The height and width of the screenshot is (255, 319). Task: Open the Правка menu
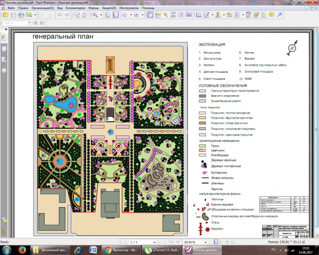(x=23, y=8)
